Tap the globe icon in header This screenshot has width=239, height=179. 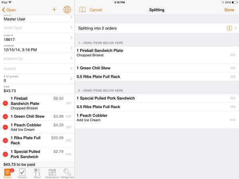click(x=67, y=10)
